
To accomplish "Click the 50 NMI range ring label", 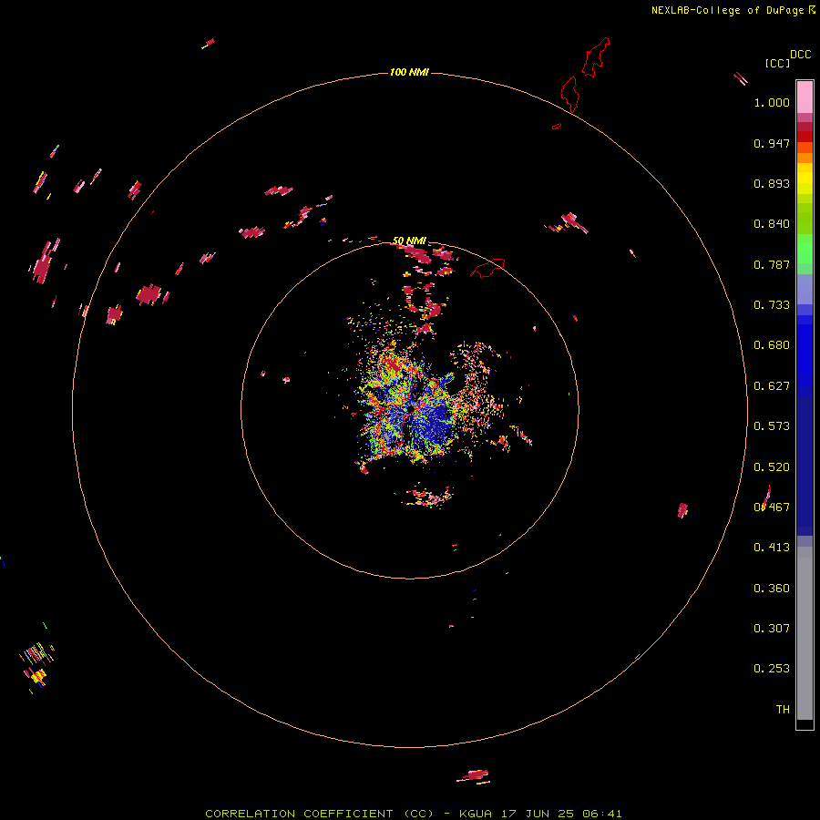I will coord(409,241).
